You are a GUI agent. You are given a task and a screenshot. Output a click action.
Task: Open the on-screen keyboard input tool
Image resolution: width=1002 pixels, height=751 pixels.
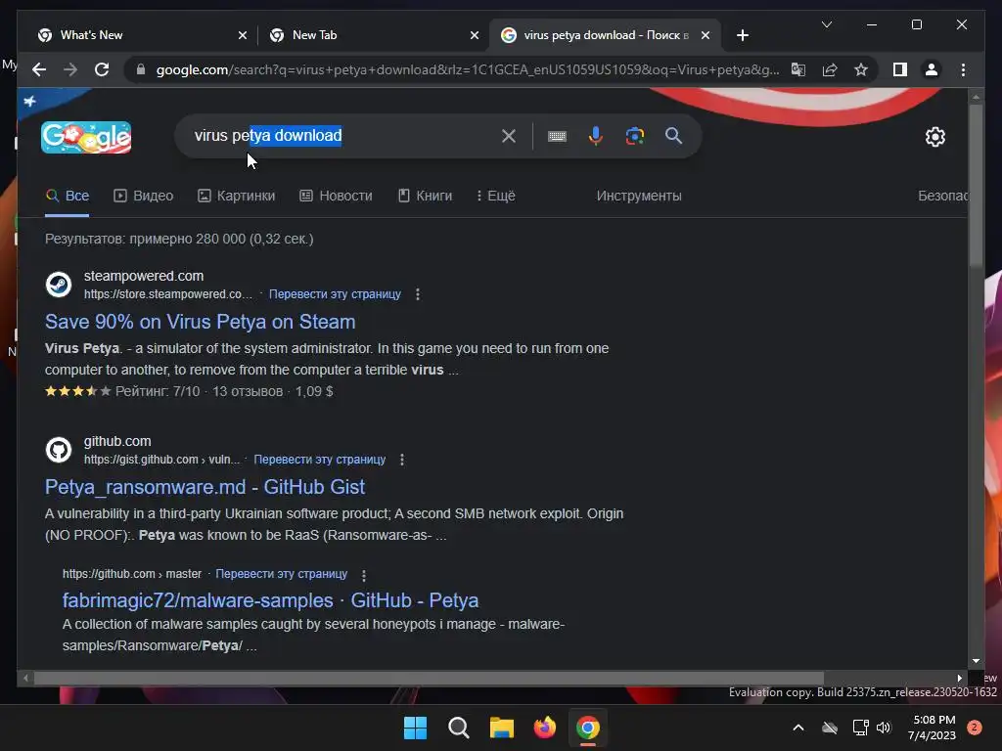pyautogui.click(x=557, y=136)
